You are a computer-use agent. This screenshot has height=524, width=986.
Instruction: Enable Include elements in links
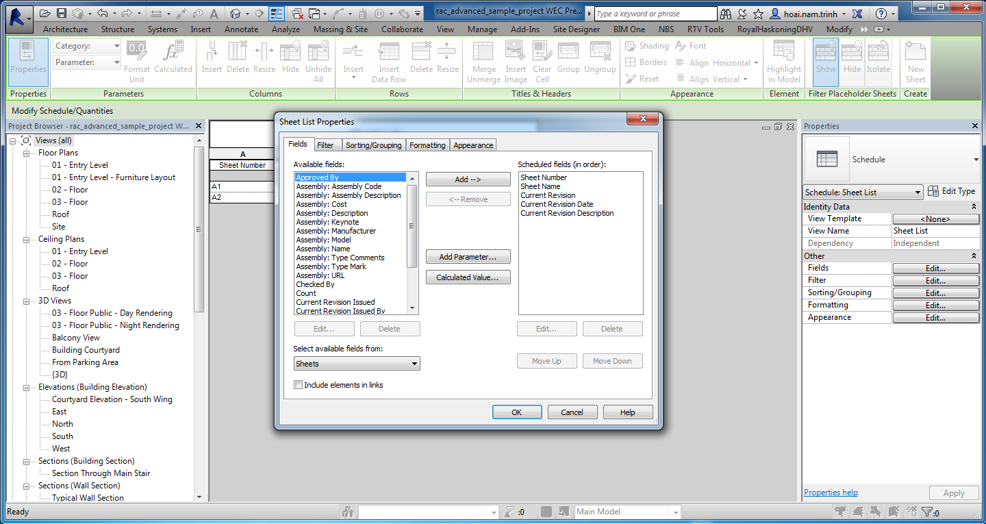click(x=298, y=384)
